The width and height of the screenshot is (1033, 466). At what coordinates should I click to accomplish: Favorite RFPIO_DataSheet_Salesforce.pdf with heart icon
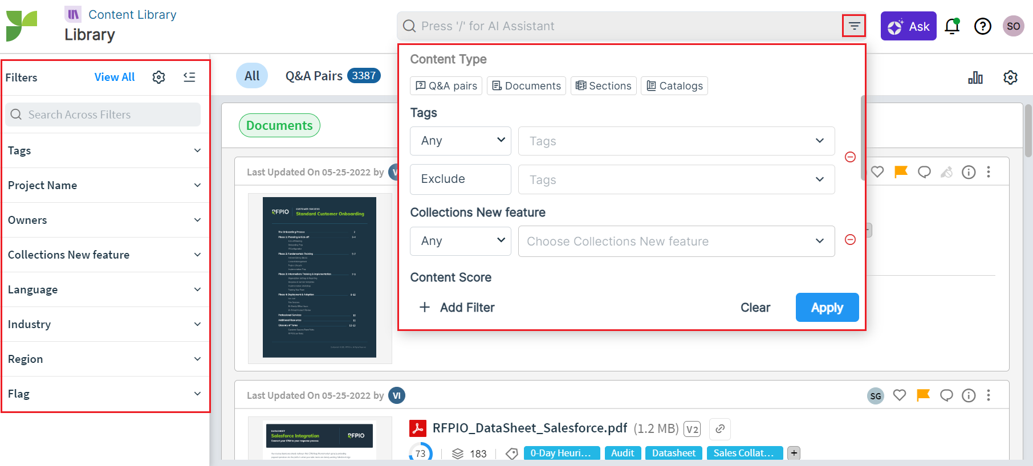point(900,395)
